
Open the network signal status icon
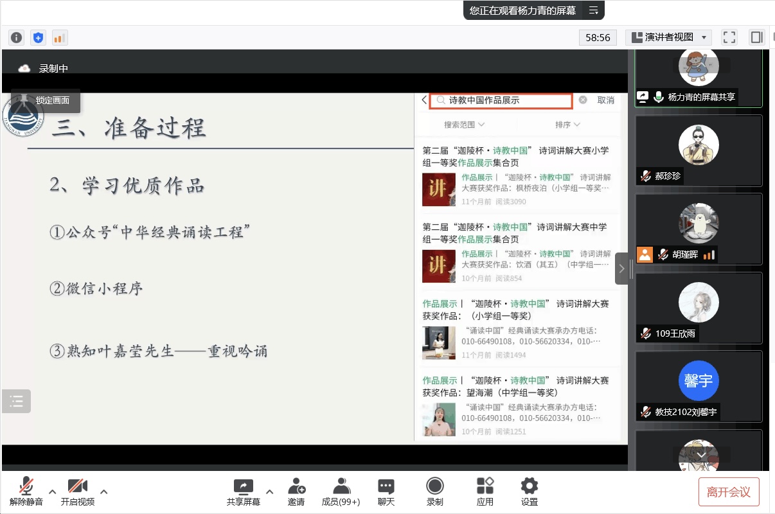point(59,38)
